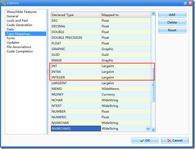Screen dimensions: 195x149
Task: Maximize the Options window
Action: (185, 3)
